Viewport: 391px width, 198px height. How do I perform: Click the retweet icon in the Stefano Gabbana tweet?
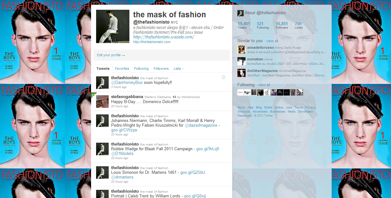click(174, 97)
